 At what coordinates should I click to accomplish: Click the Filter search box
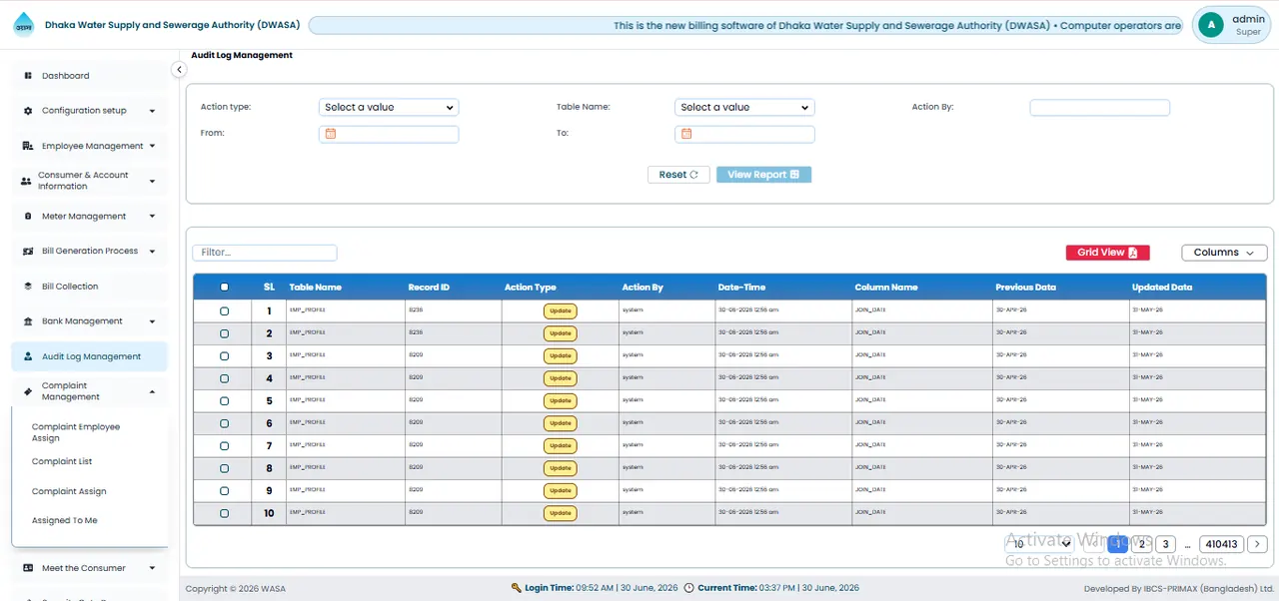tap(265, 253)
